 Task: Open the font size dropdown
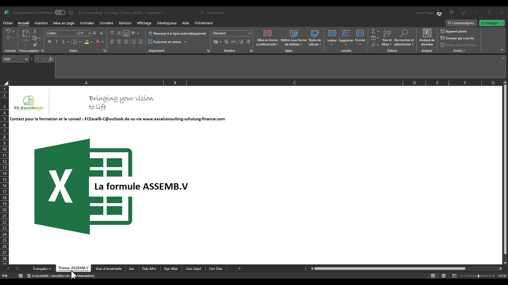click(89, 33)
